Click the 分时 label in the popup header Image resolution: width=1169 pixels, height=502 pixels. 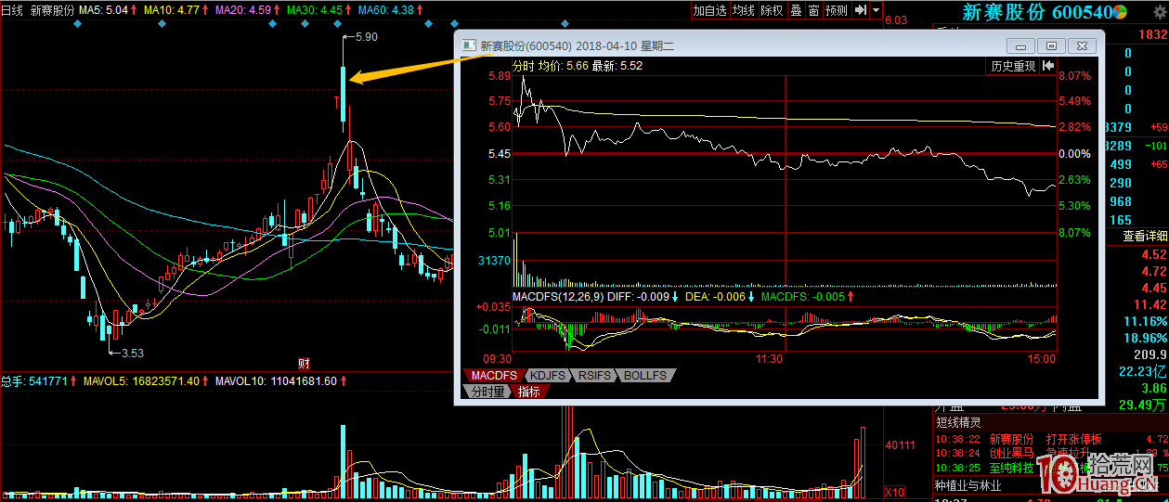[524, 66]
